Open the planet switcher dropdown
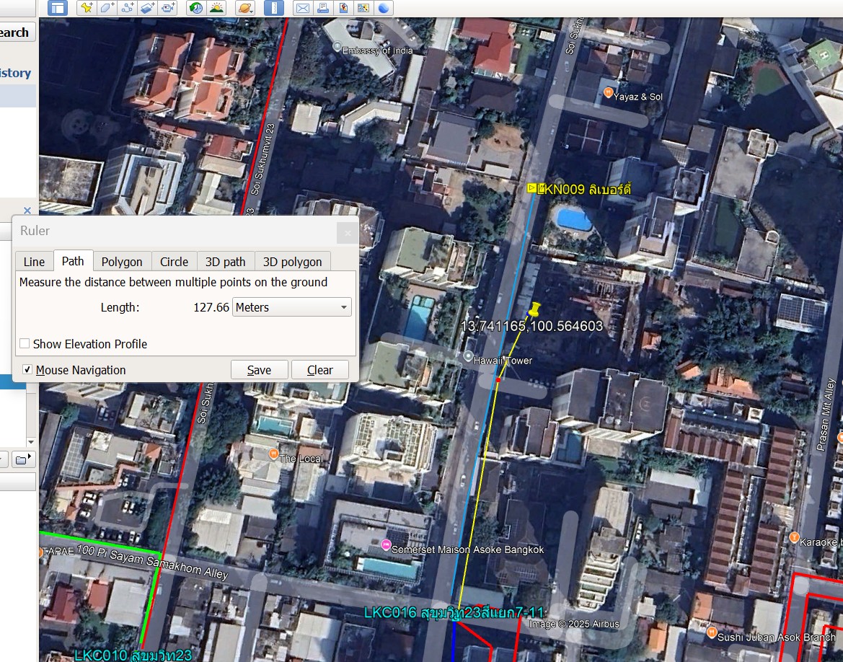Viewport: 843px width, 662px height. click(x=245, y=8)
